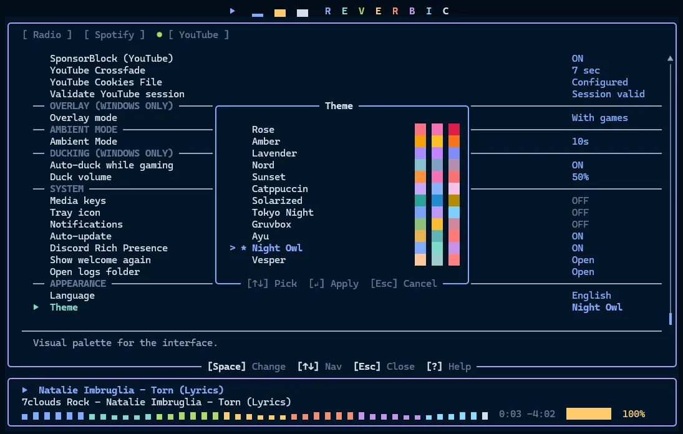This screenshot has width=683, height=434.
Task: Open the YouTube Cookies File Configured value
Action: pyautogui.click(x=599, y=82)
